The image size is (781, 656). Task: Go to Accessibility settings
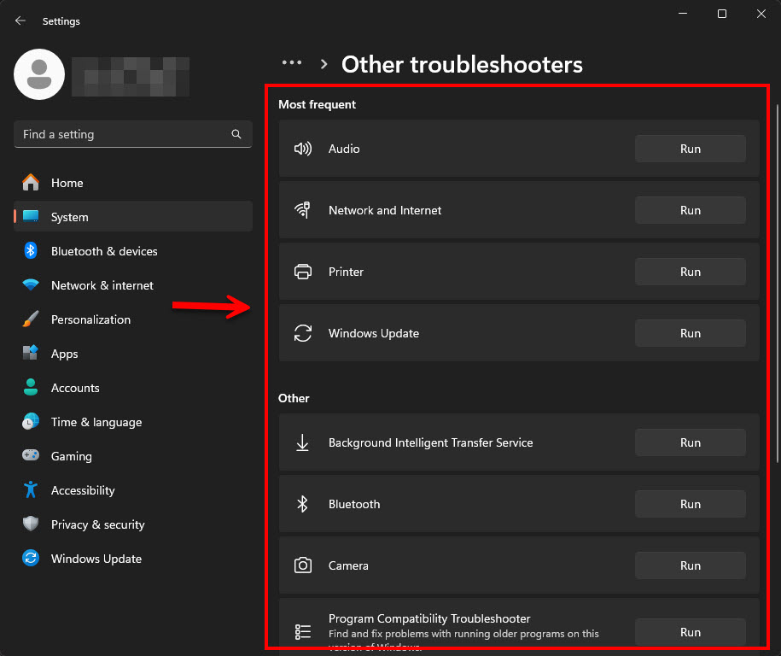tap(133, 490)
